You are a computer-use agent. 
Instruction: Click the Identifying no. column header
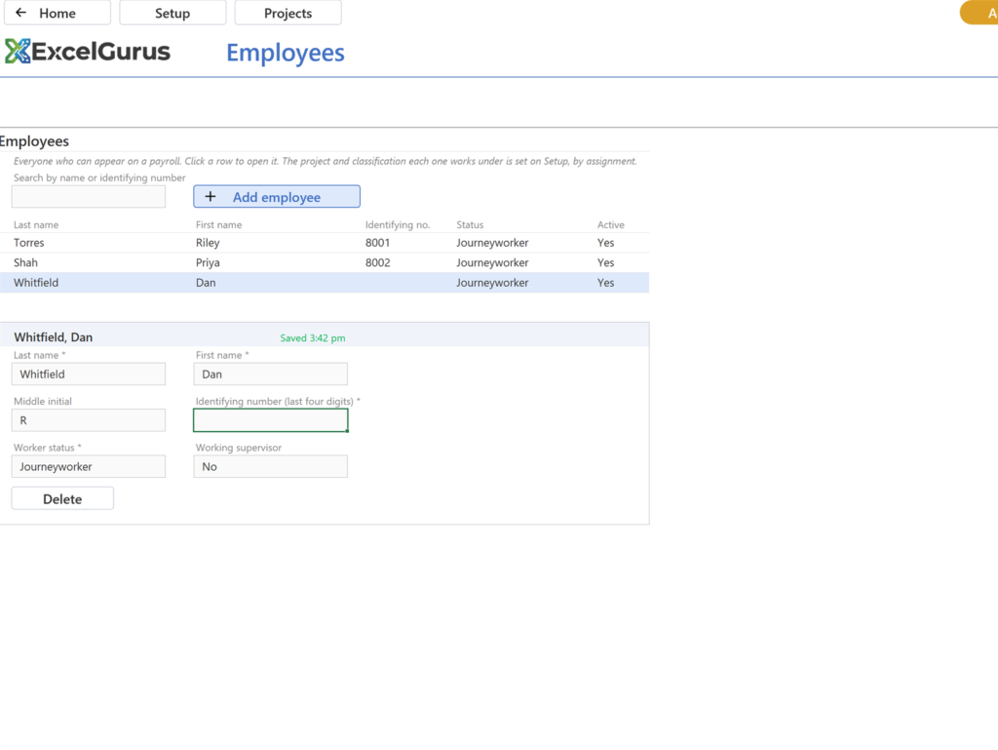tap(398, 224)
